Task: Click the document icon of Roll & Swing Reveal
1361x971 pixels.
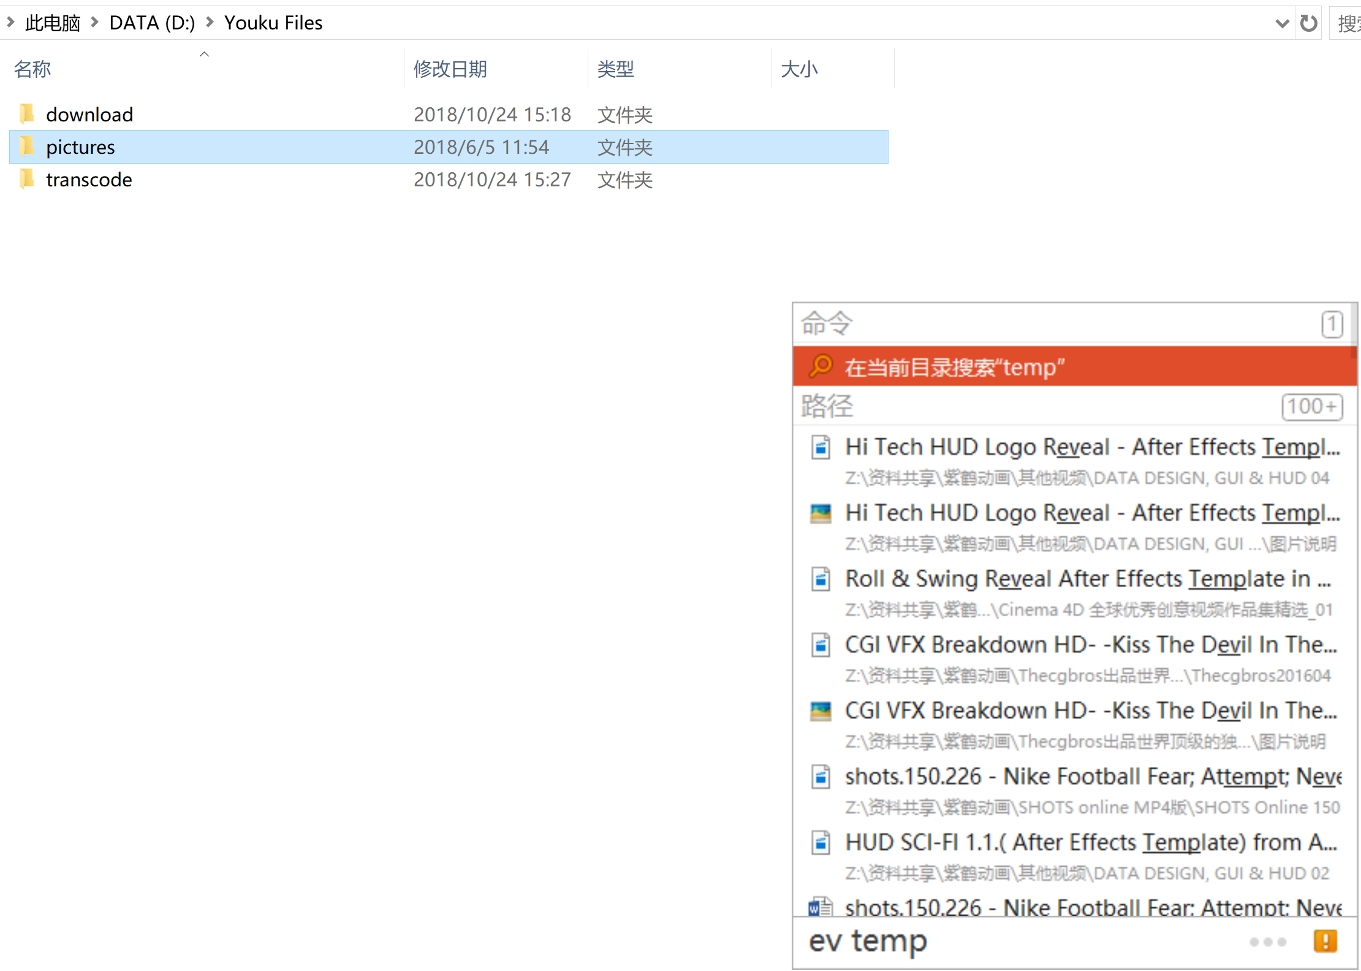Action: click(x=820, y=579)
